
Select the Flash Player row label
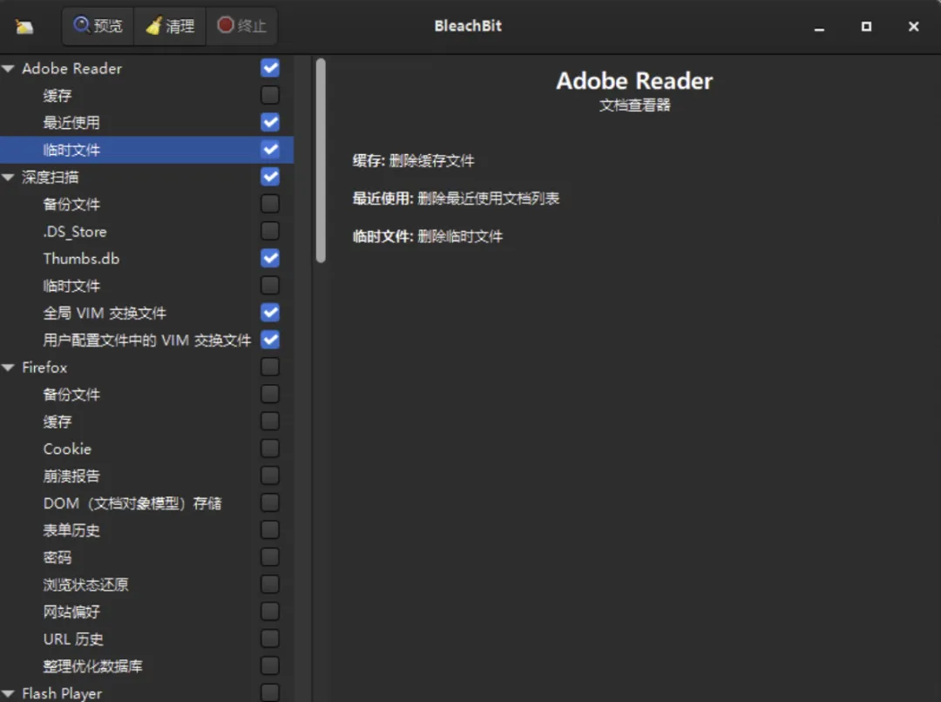point(62,693)
